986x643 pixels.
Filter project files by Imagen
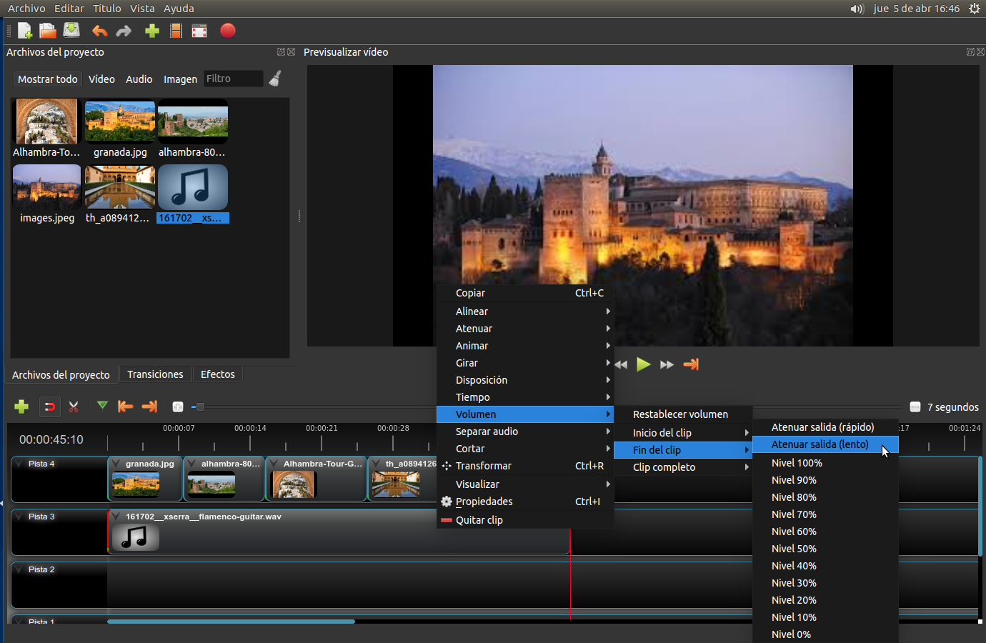coord(180,79)
